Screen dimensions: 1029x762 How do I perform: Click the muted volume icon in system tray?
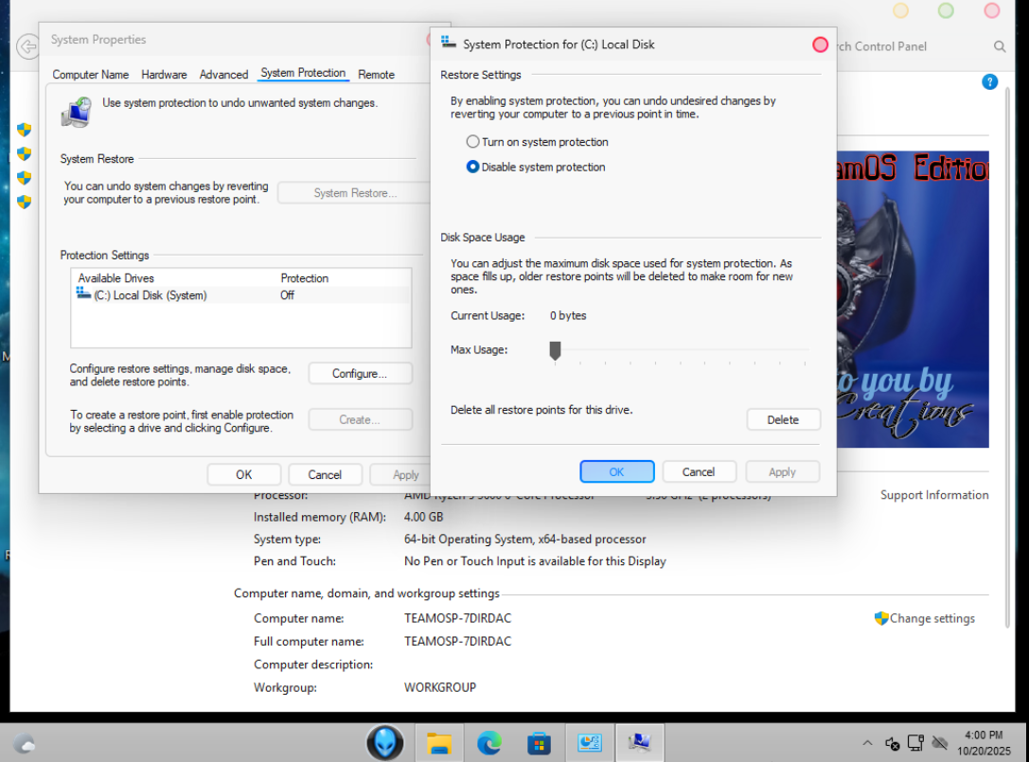(892, 743)
